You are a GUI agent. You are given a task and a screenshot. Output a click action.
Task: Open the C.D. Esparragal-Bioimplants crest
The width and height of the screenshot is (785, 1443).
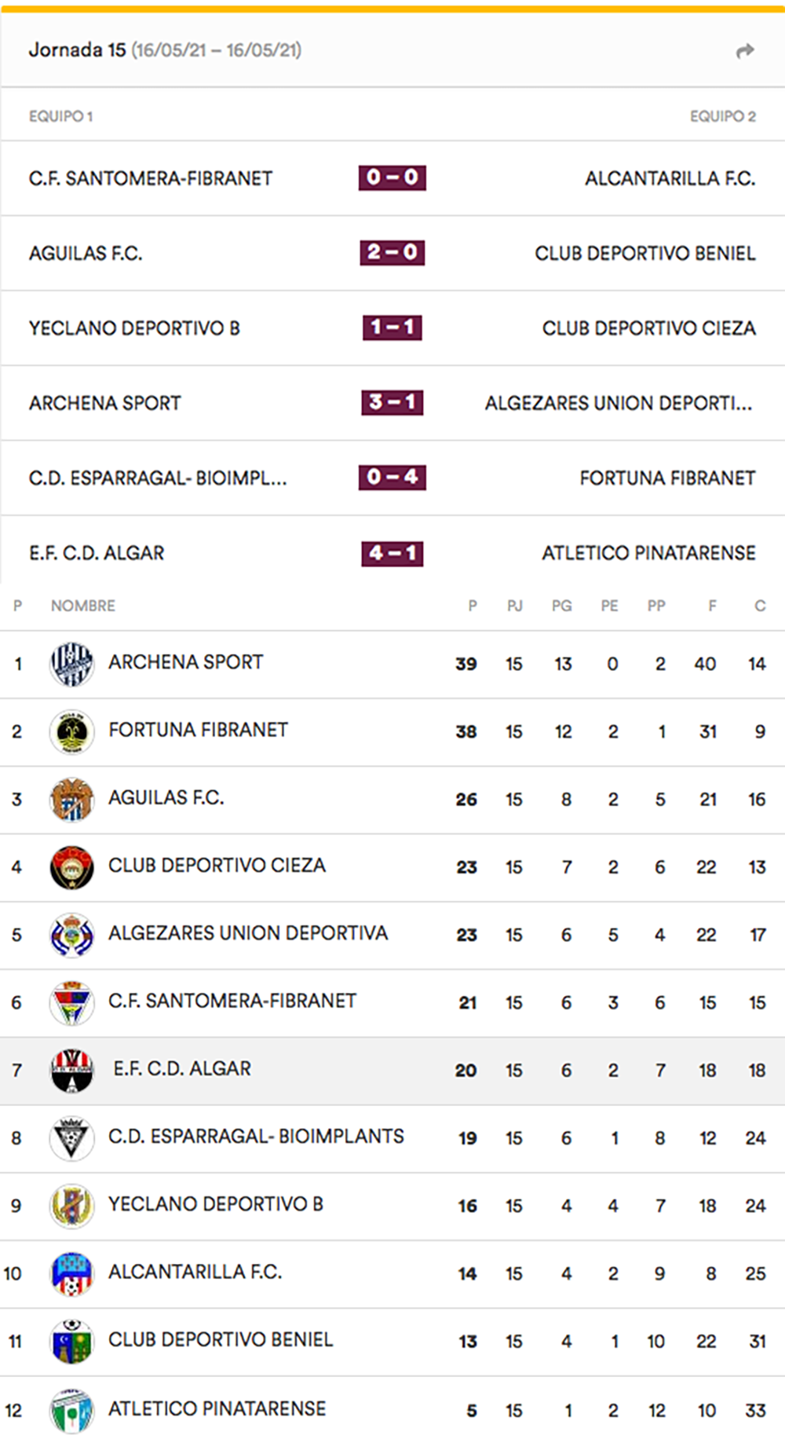[x=71, y=1138]
